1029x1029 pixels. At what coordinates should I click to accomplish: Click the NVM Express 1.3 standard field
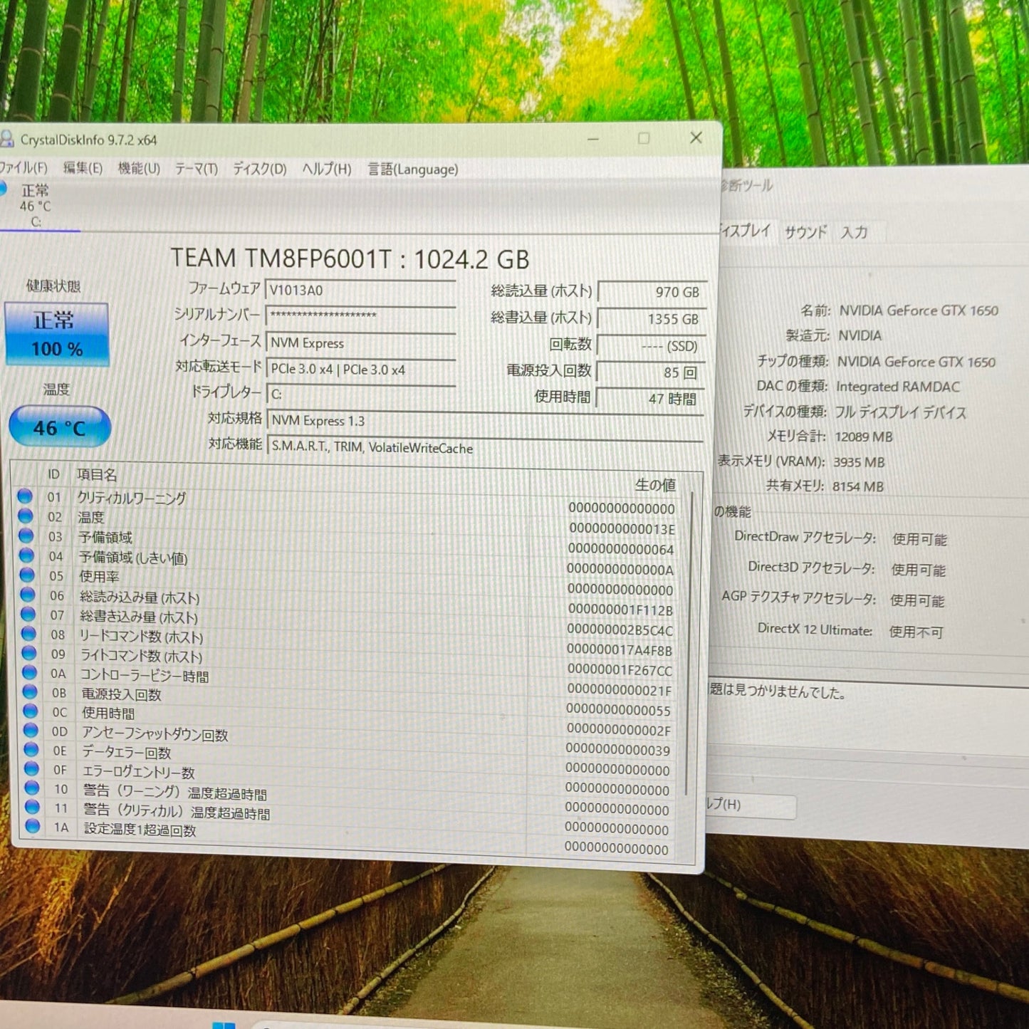(x=485, y=421)
